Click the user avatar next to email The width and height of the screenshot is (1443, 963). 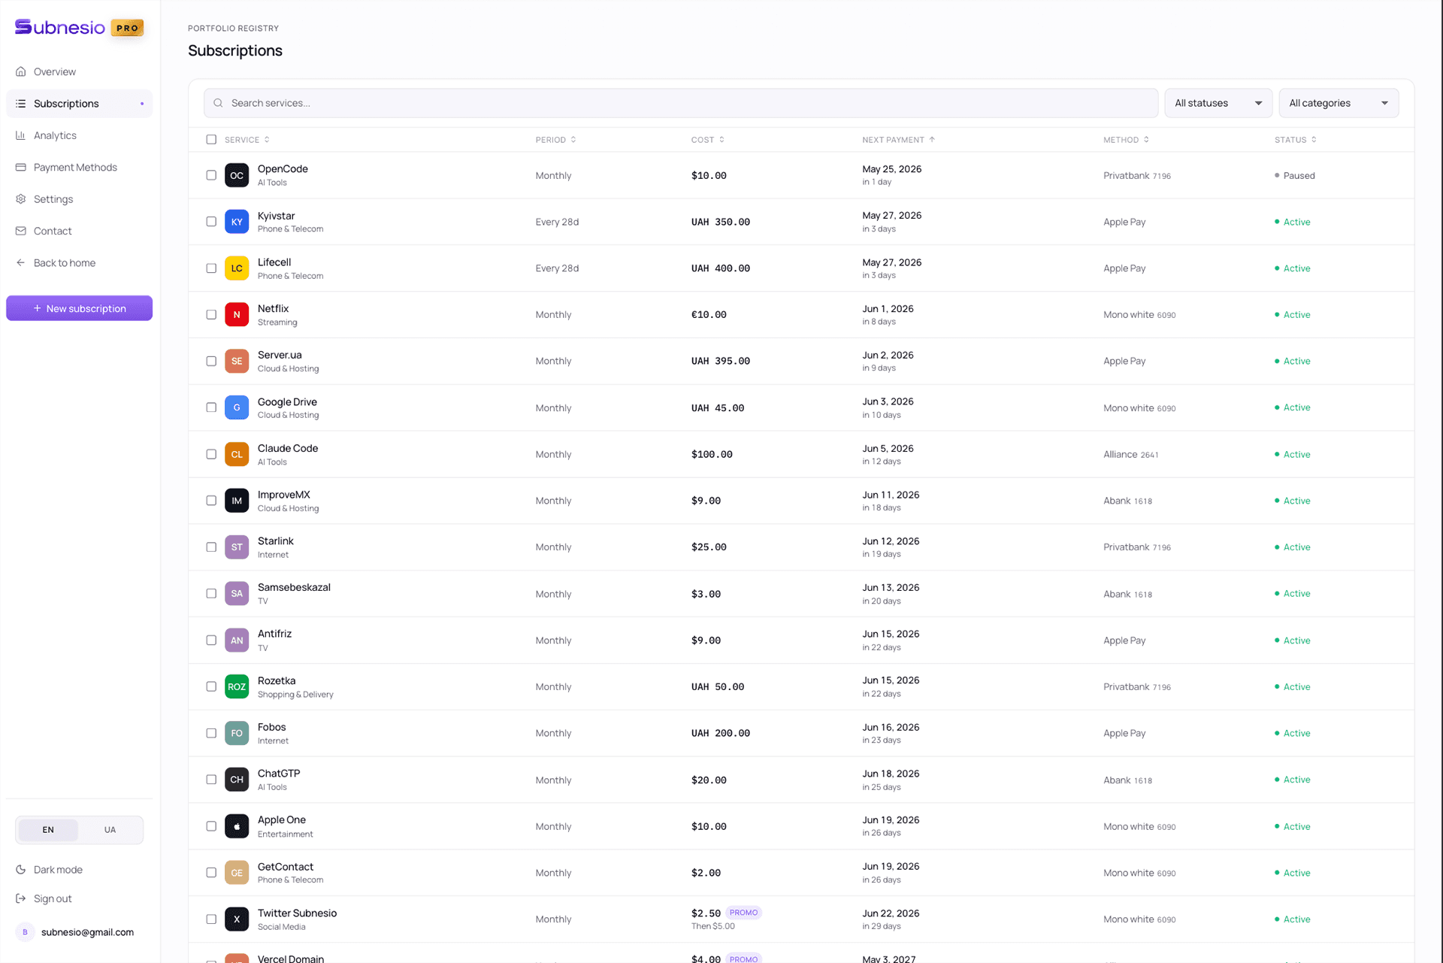click(x=25, y=932)
